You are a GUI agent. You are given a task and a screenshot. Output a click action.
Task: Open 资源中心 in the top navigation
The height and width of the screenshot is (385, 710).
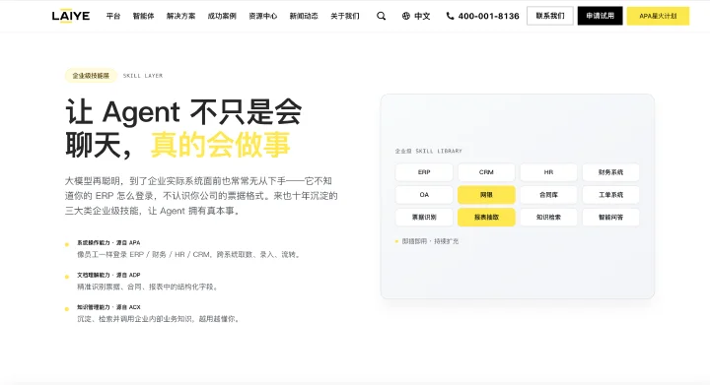coord(262,16)
